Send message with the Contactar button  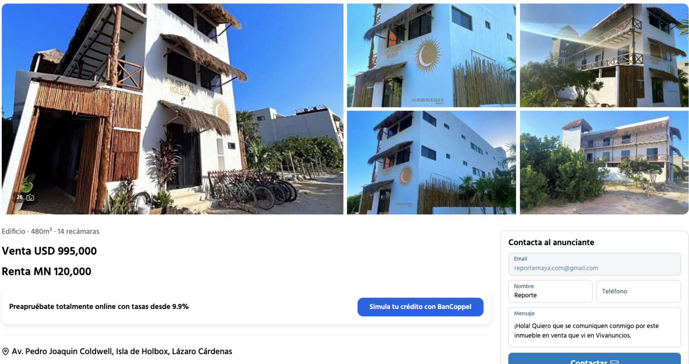point(594,359)
